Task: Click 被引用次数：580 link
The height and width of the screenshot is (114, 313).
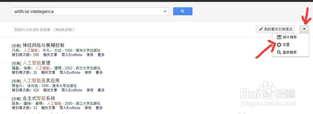Action: (x=26, y=55)
